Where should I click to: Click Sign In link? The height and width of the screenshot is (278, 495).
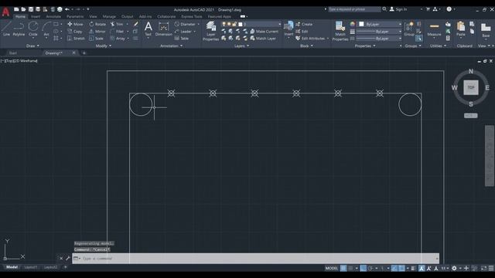click(398, 9)
